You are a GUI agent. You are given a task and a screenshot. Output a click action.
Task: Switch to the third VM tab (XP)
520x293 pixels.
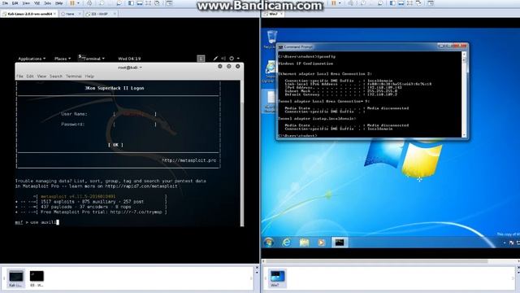click(101, 14)
